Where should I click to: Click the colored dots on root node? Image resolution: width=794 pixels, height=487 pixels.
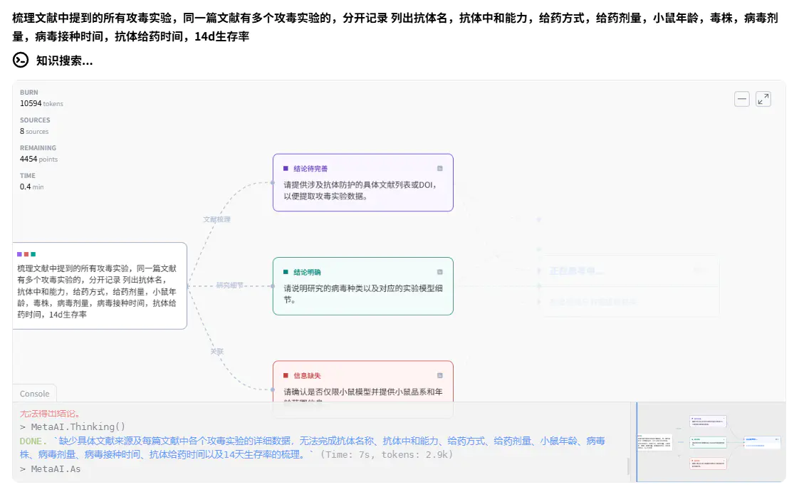(26, 254)
